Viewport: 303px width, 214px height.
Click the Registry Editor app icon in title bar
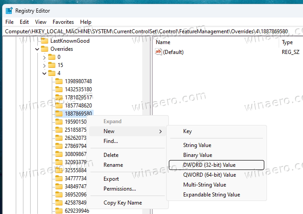(x=9, y=11)
